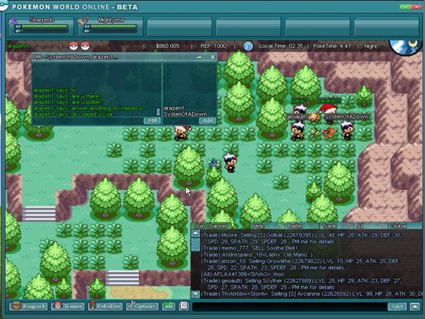Click the drazen1 username in status bar
The image size is (425, 319).
(x=17, y=46)
